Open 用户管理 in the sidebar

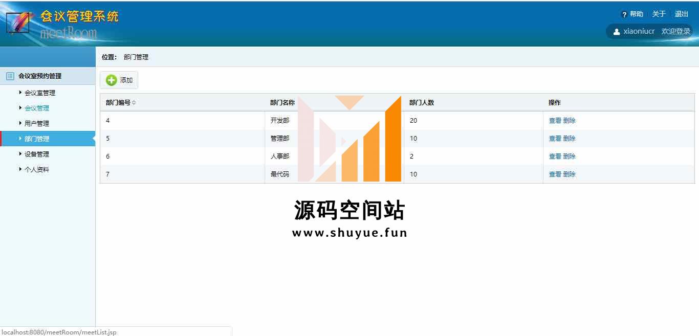pos(37,124)
